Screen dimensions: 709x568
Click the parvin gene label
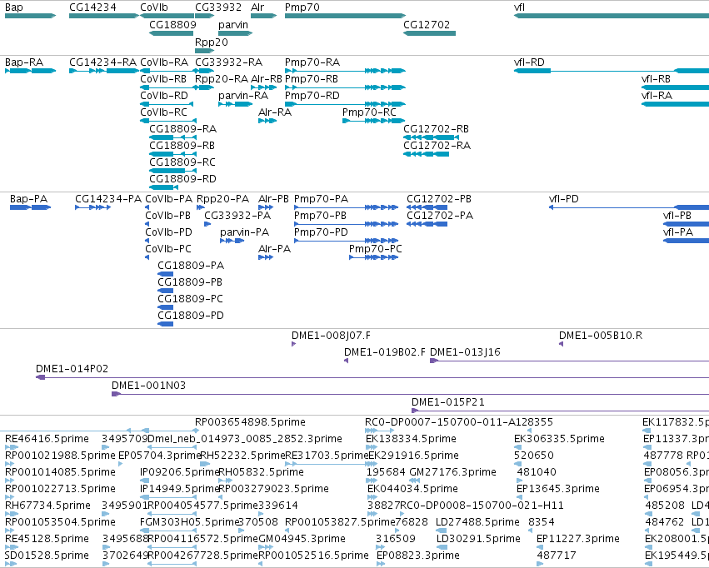click(x=233, y=24)
